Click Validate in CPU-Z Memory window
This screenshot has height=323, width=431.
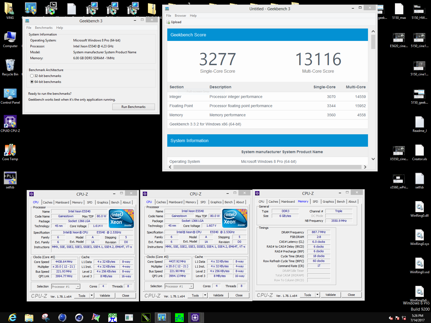(331, 295)
